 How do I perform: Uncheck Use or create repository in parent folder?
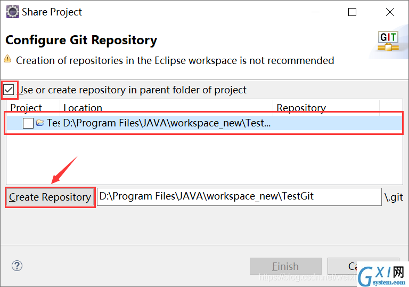[x=9, y=90]
